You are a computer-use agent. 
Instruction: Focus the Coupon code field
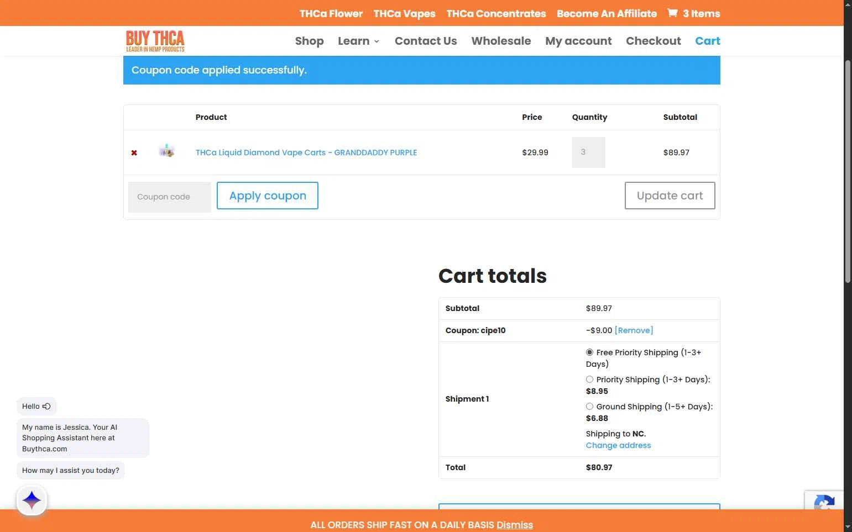pos(170,197)
